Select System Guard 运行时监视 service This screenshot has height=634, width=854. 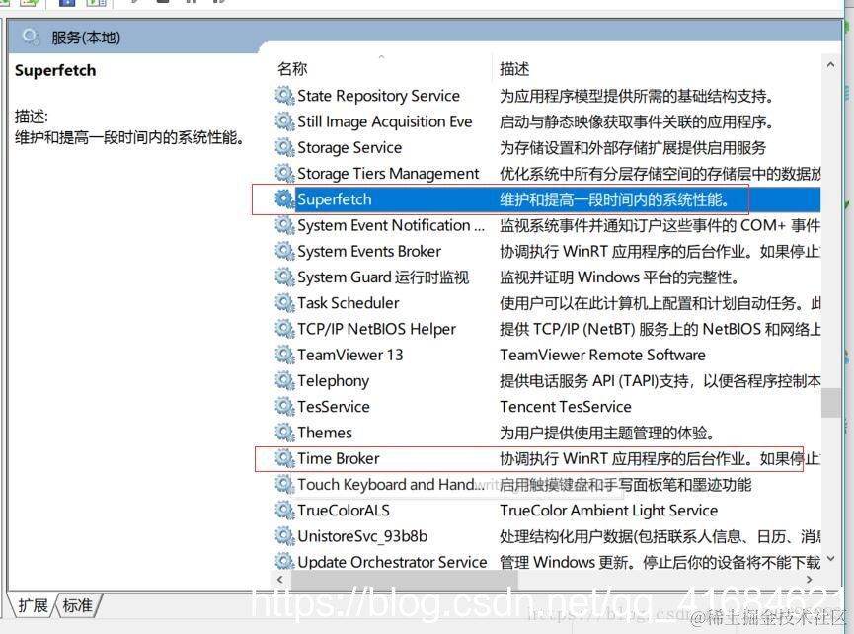[x=382, y=277]
